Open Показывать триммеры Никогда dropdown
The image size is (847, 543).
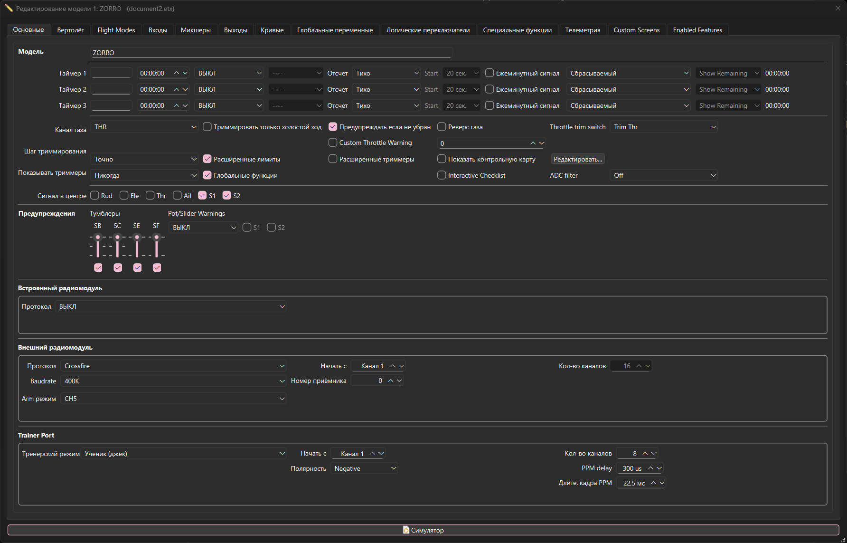point(144,175)
